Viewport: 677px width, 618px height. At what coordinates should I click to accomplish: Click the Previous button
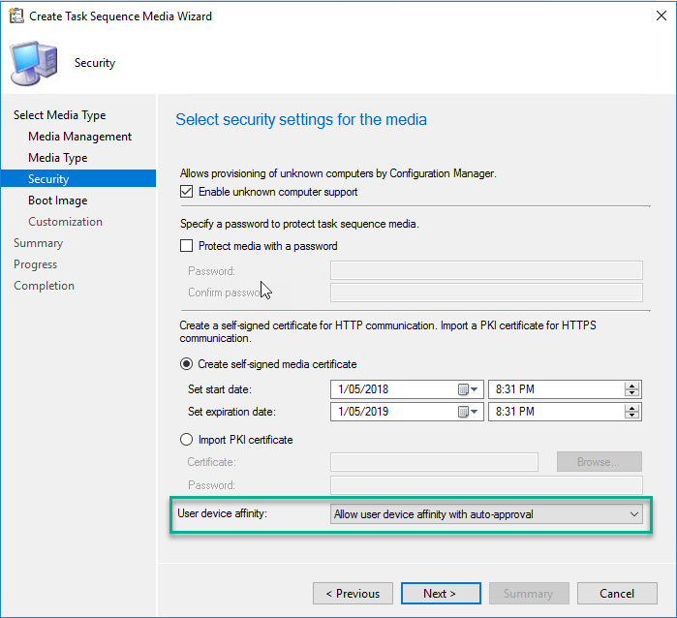353,593
